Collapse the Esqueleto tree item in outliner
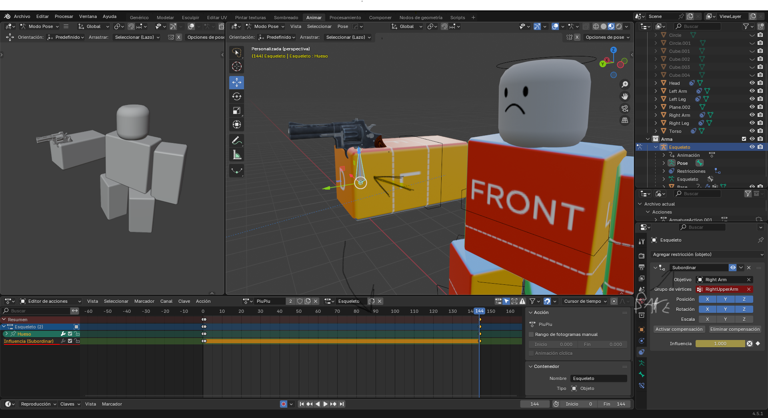768x418 pixels. pos(656,147)
